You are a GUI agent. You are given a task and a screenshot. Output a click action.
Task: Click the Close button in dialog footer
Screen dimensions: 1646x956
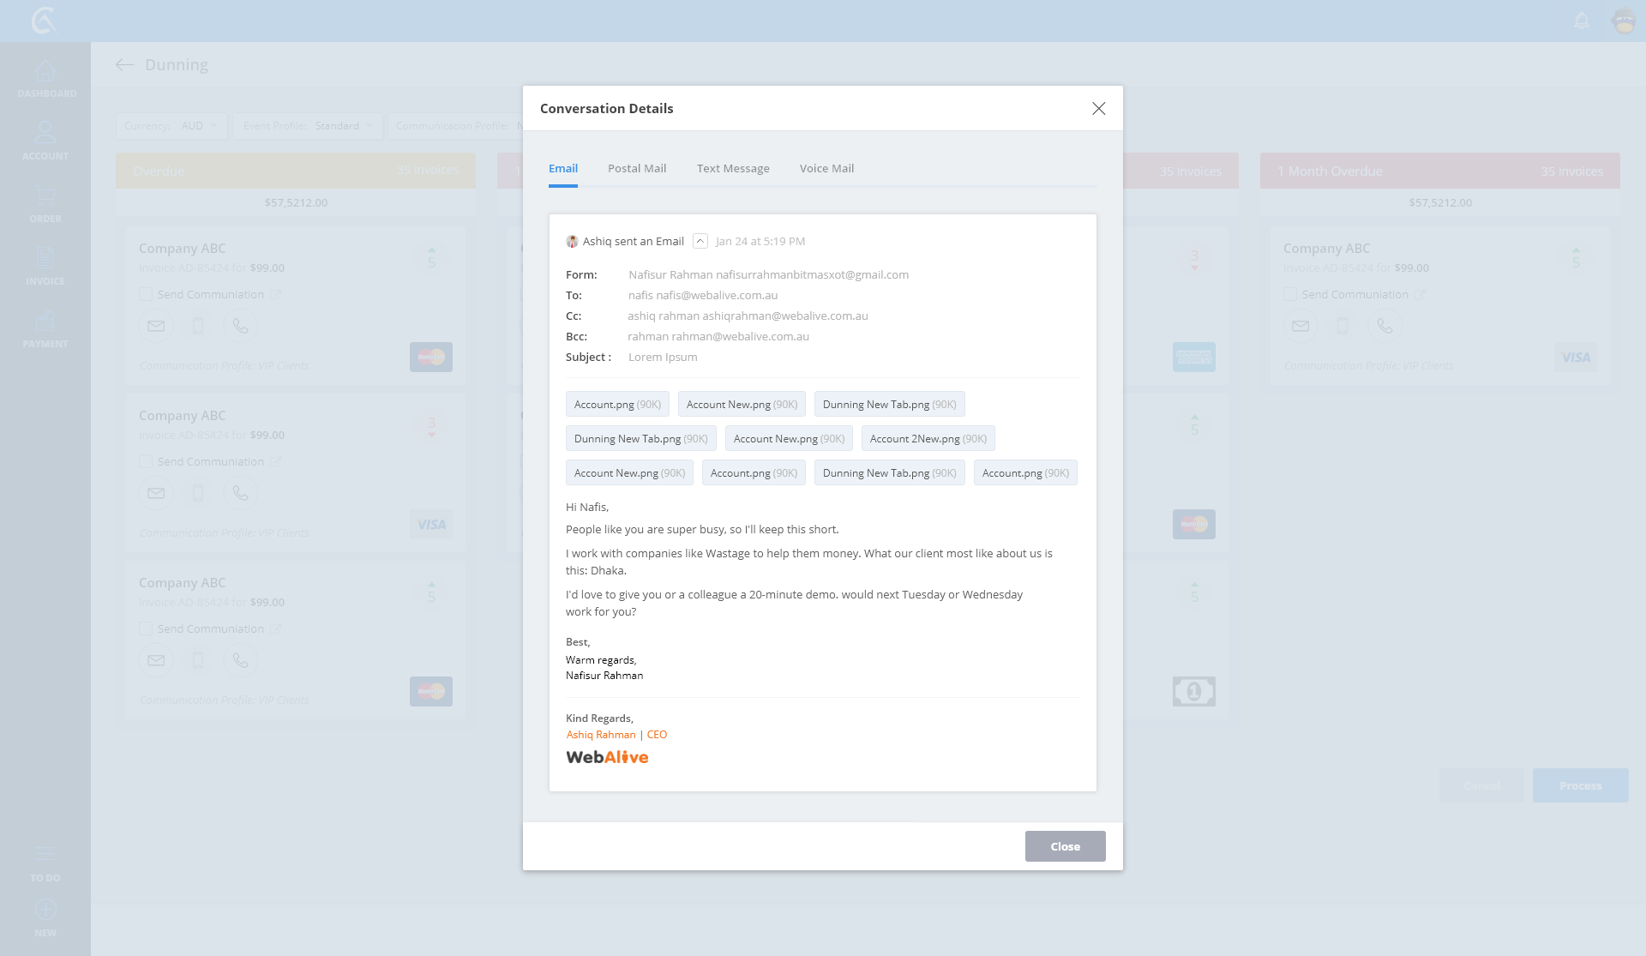1065,846
